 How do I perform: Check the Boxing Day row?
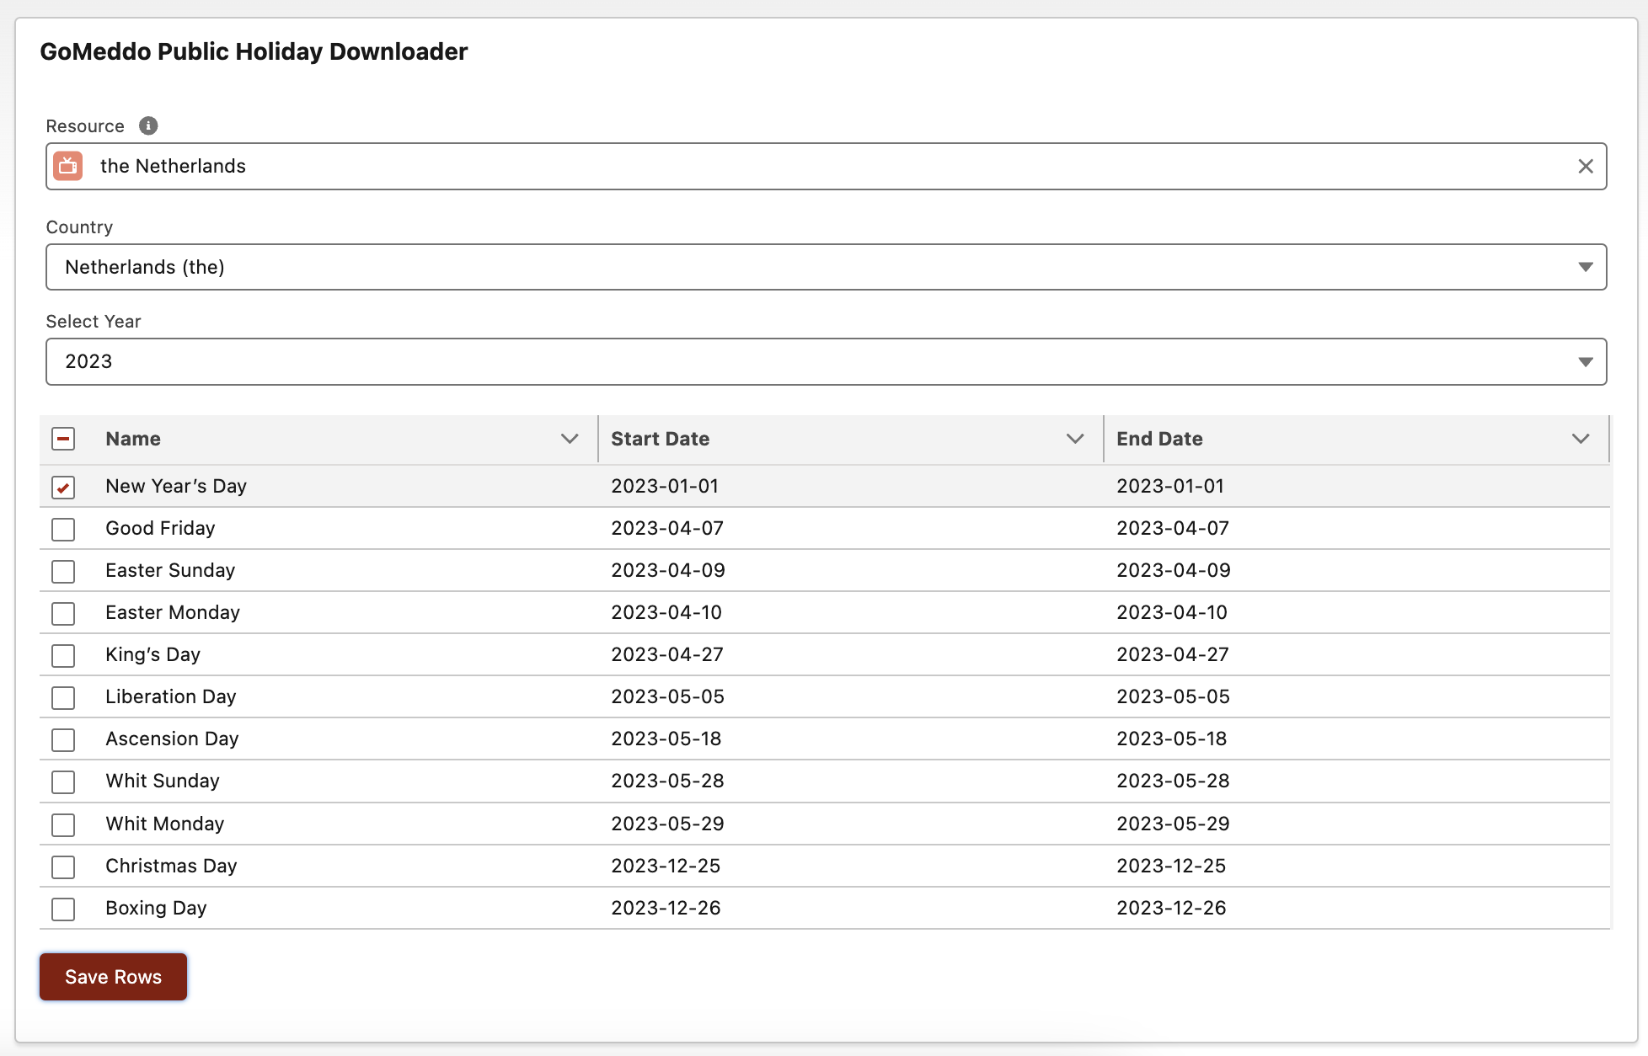[x=63, y=909]
